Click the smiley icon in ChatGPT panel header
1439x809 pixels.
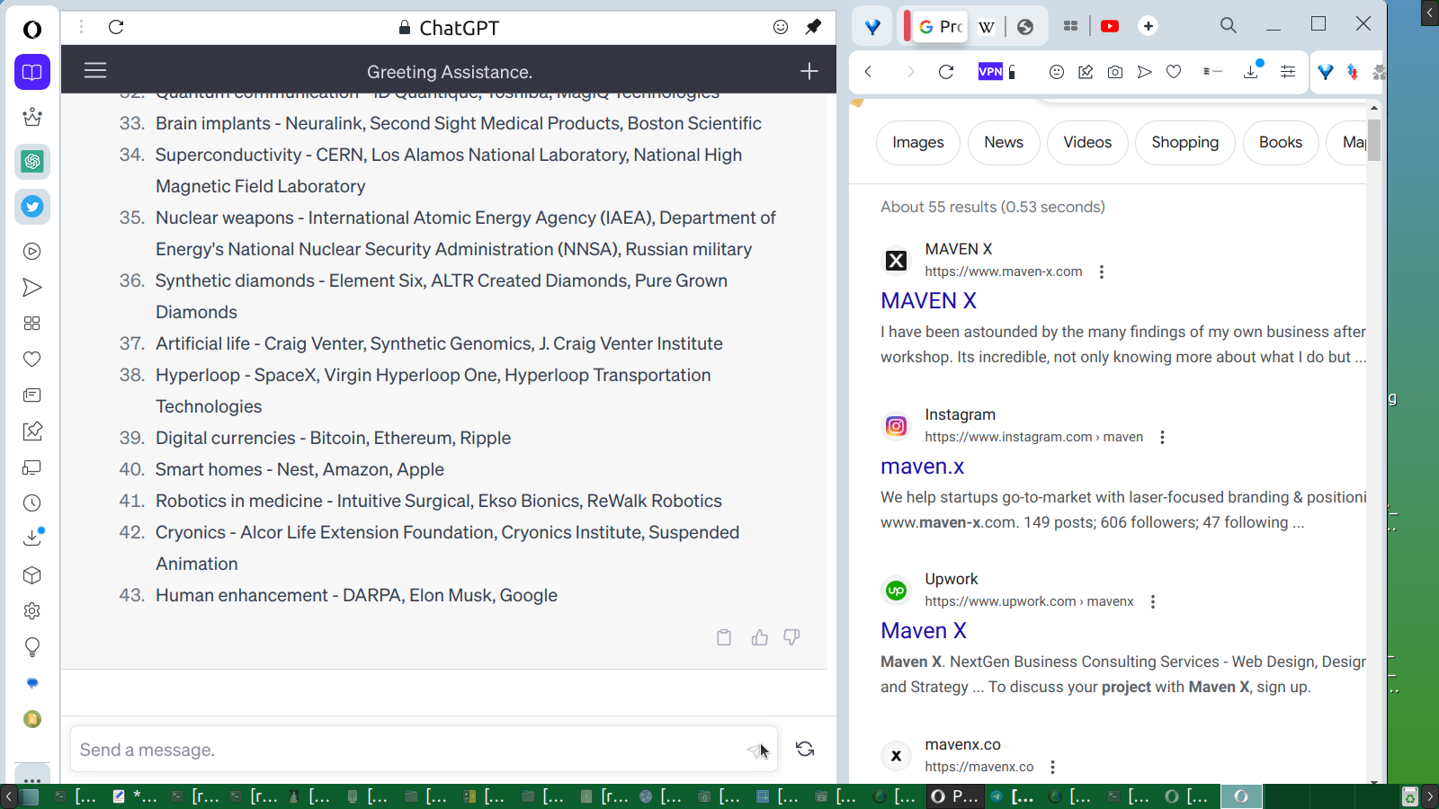point(781,27)
